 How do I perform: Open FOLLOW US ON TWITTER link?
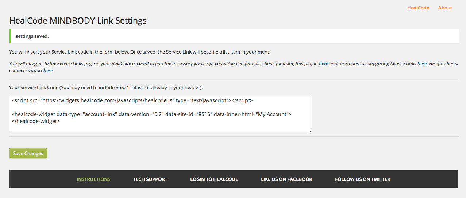pos(363,179)
